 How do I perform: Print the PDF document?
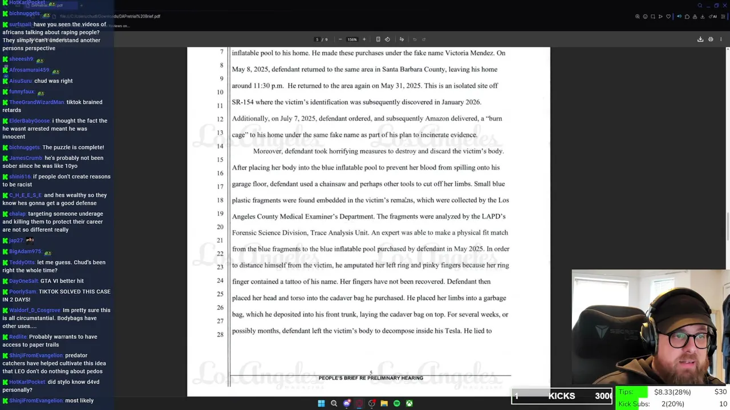pyautogui.click(x=711, y=39)
